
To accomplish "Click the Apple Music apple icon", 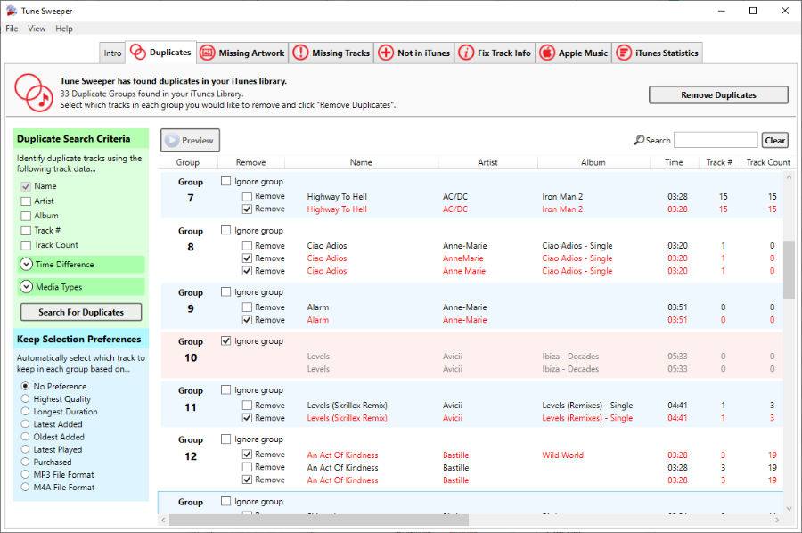I will pos(547,53).
